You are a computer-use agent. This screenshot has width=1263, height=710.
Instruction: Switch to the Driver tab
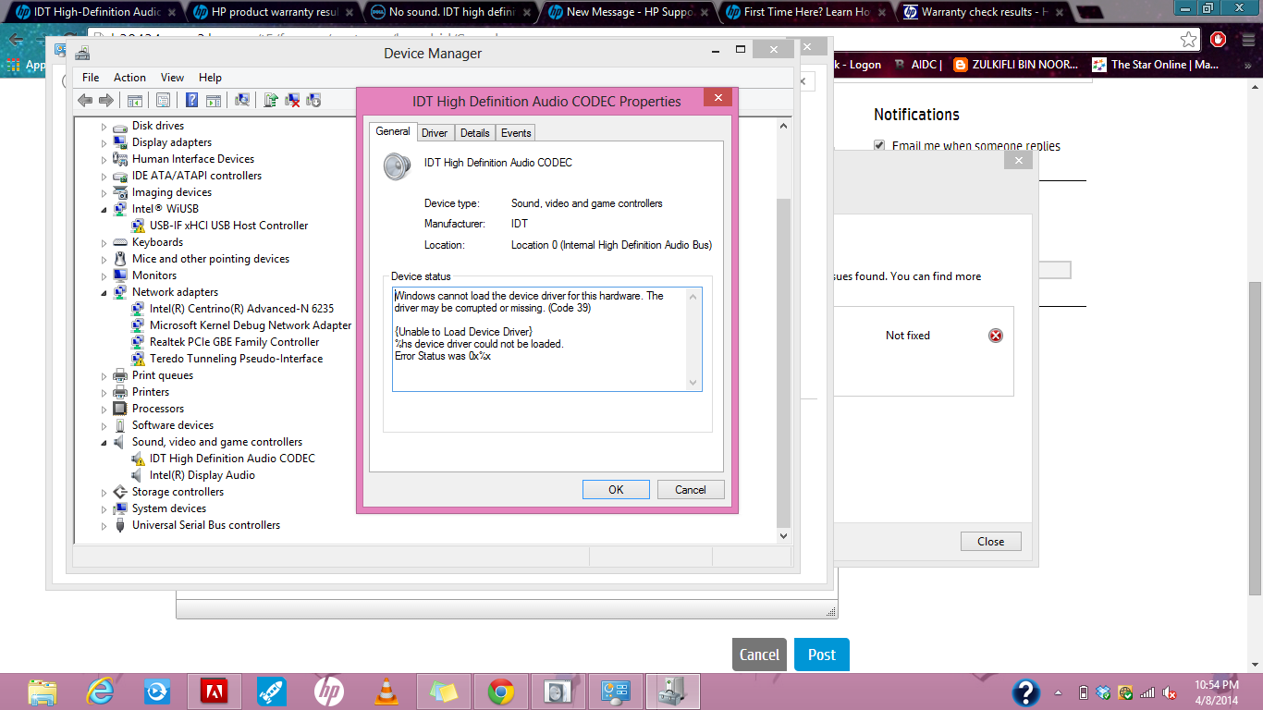[x=435, y=133]
